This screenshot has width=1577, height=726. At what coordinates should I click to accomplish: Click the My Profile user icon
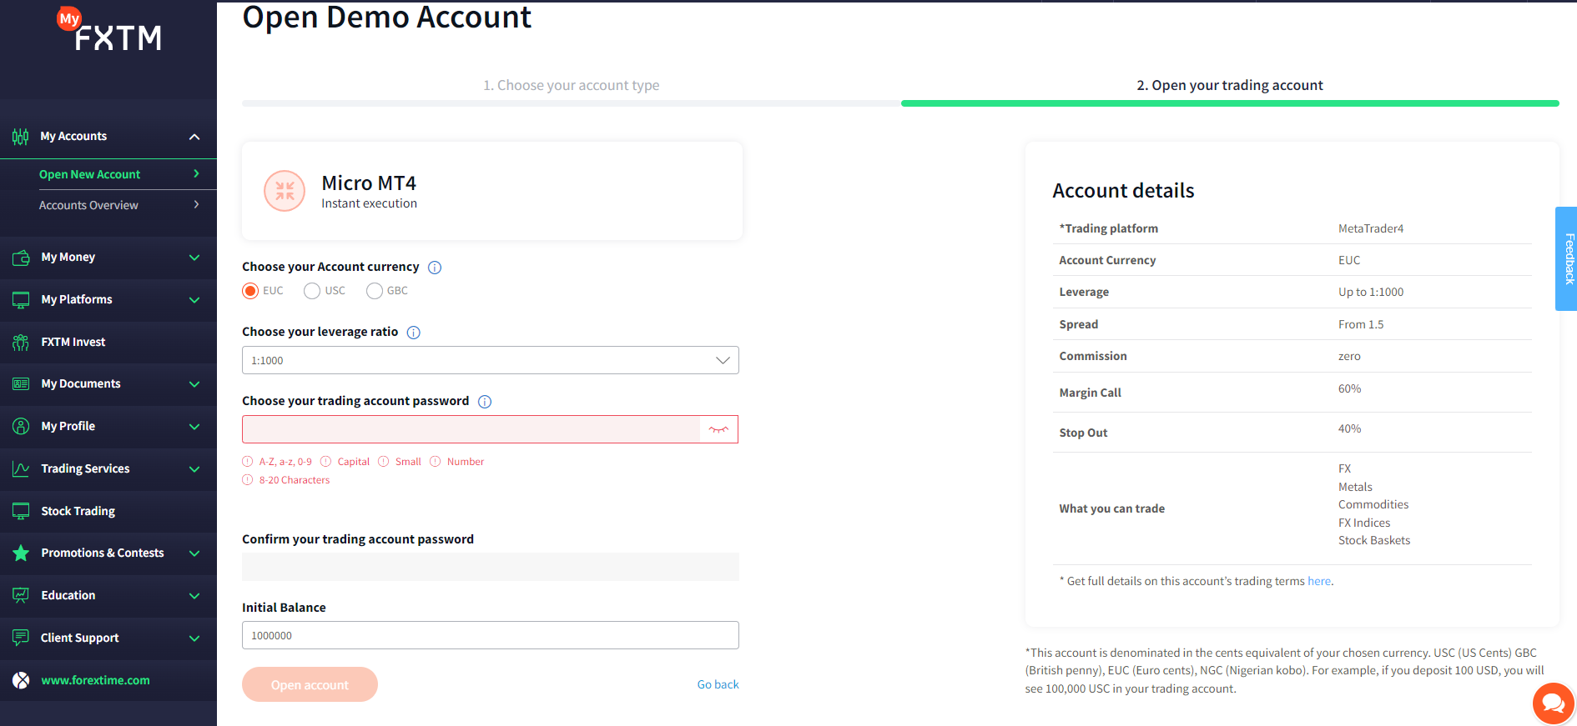click(x=21, y=427)
